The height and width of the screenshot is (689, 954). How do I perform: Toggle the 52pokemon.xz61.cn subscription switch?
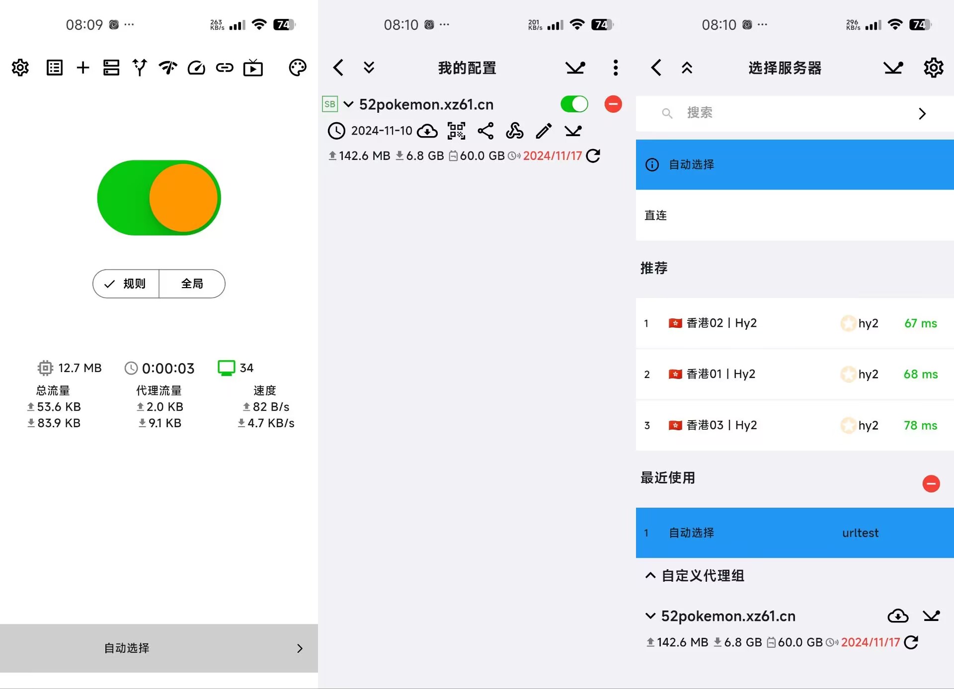(574, 104)
